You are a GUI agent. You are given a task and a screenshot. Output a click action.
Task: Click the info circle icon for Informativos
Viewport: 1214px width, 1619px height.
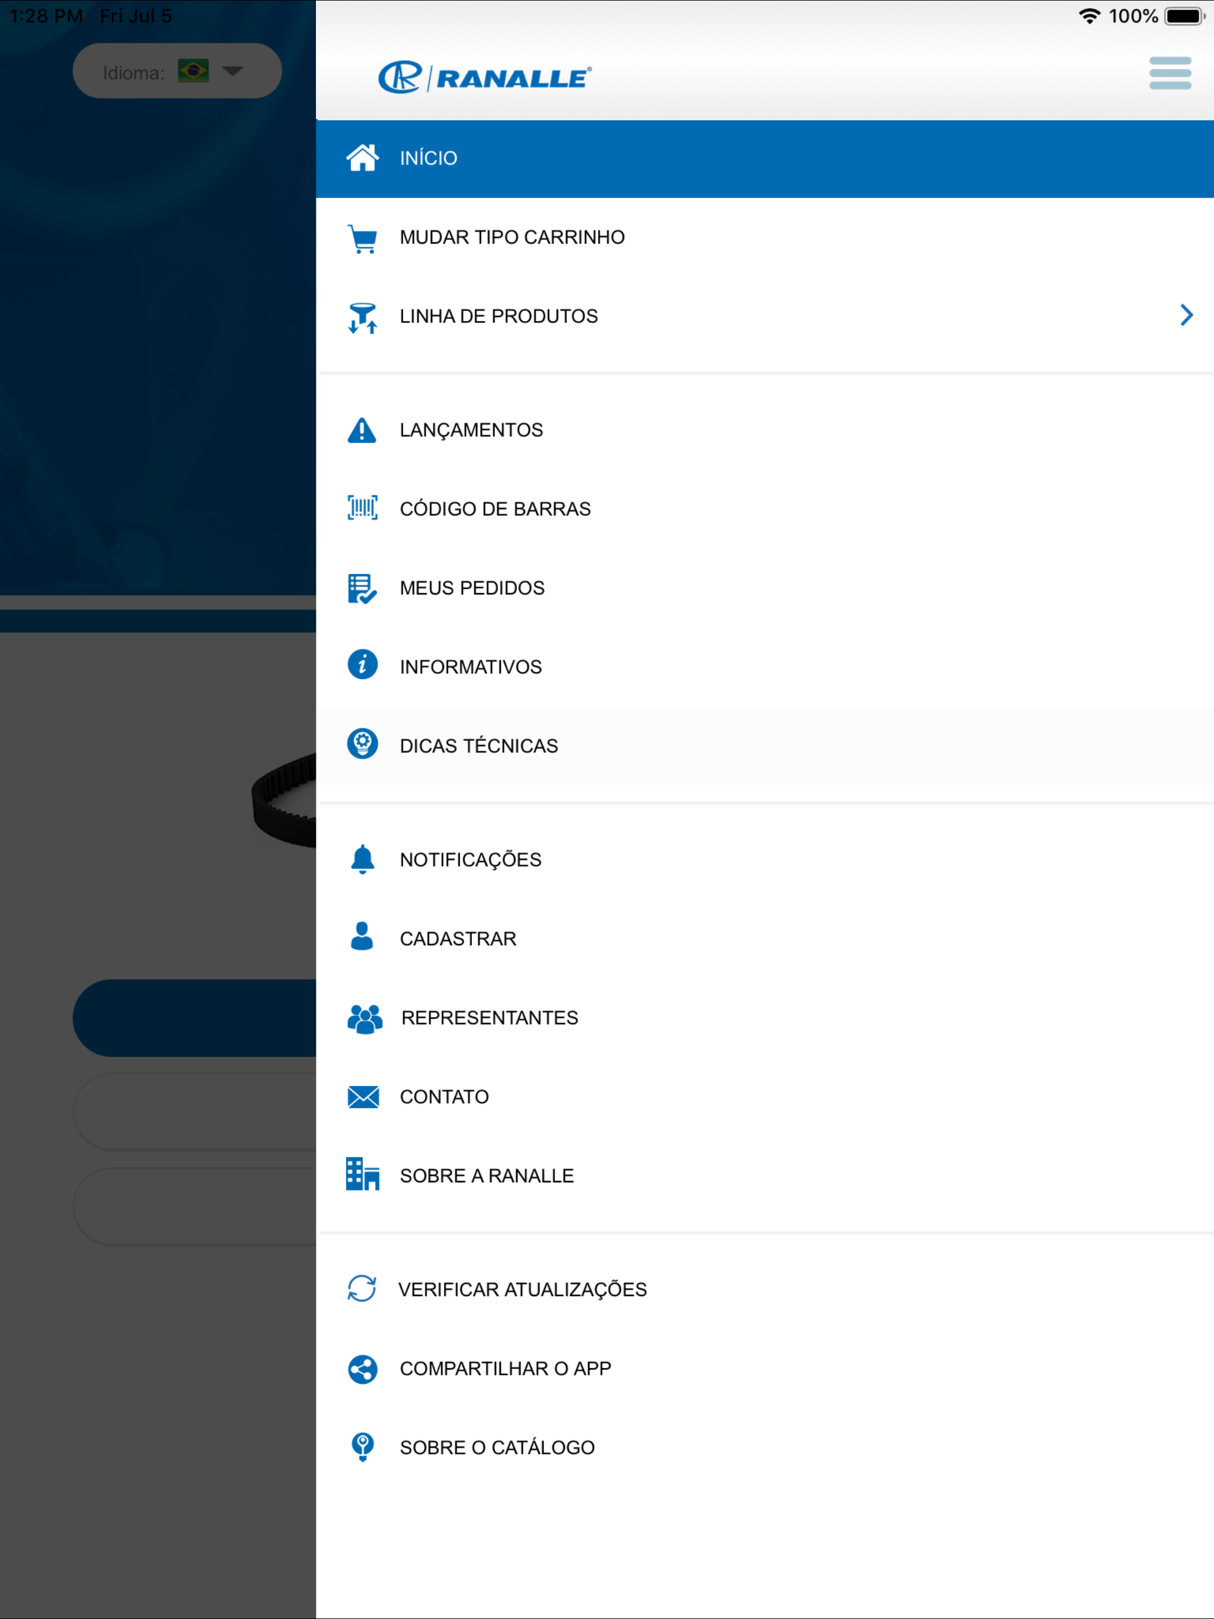(x=362, y=664)
